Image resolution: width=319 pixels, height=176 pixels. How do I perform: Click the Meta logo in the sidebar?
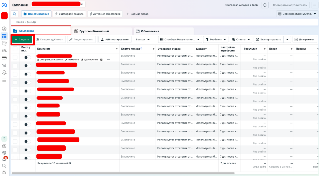pyautogui.click(x=4, y=5)
